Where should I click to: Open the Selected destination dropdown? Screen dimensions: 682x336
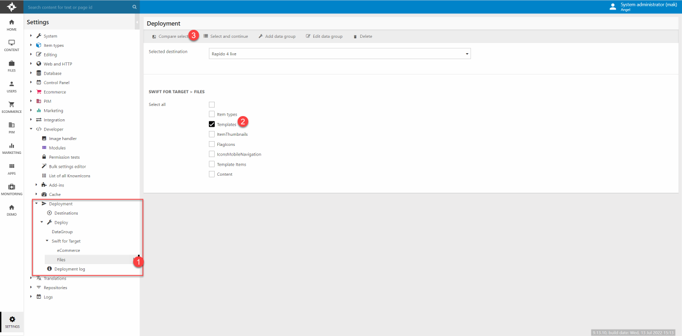pyautogui.click(x=340, y=54)
